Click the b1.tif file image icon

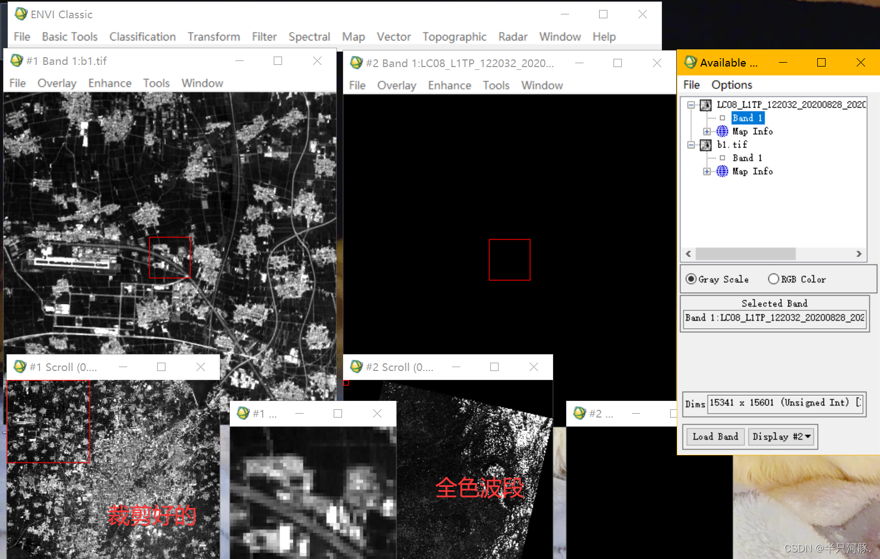[706, 145]
